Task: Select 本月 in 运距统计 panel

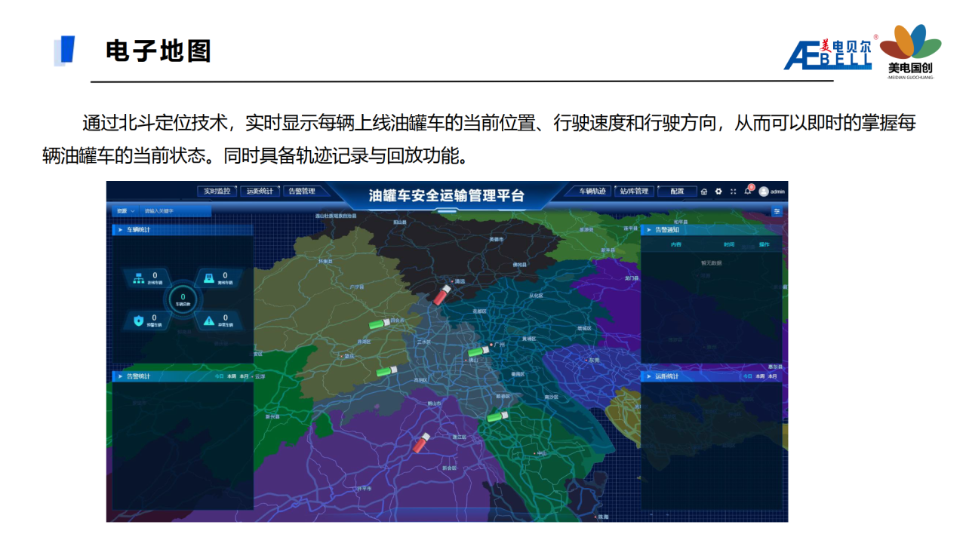Action: tap(772, 376)
